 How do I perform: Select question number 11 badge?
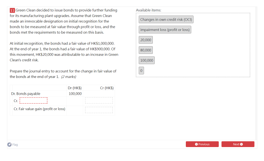(x=12, y=10)
